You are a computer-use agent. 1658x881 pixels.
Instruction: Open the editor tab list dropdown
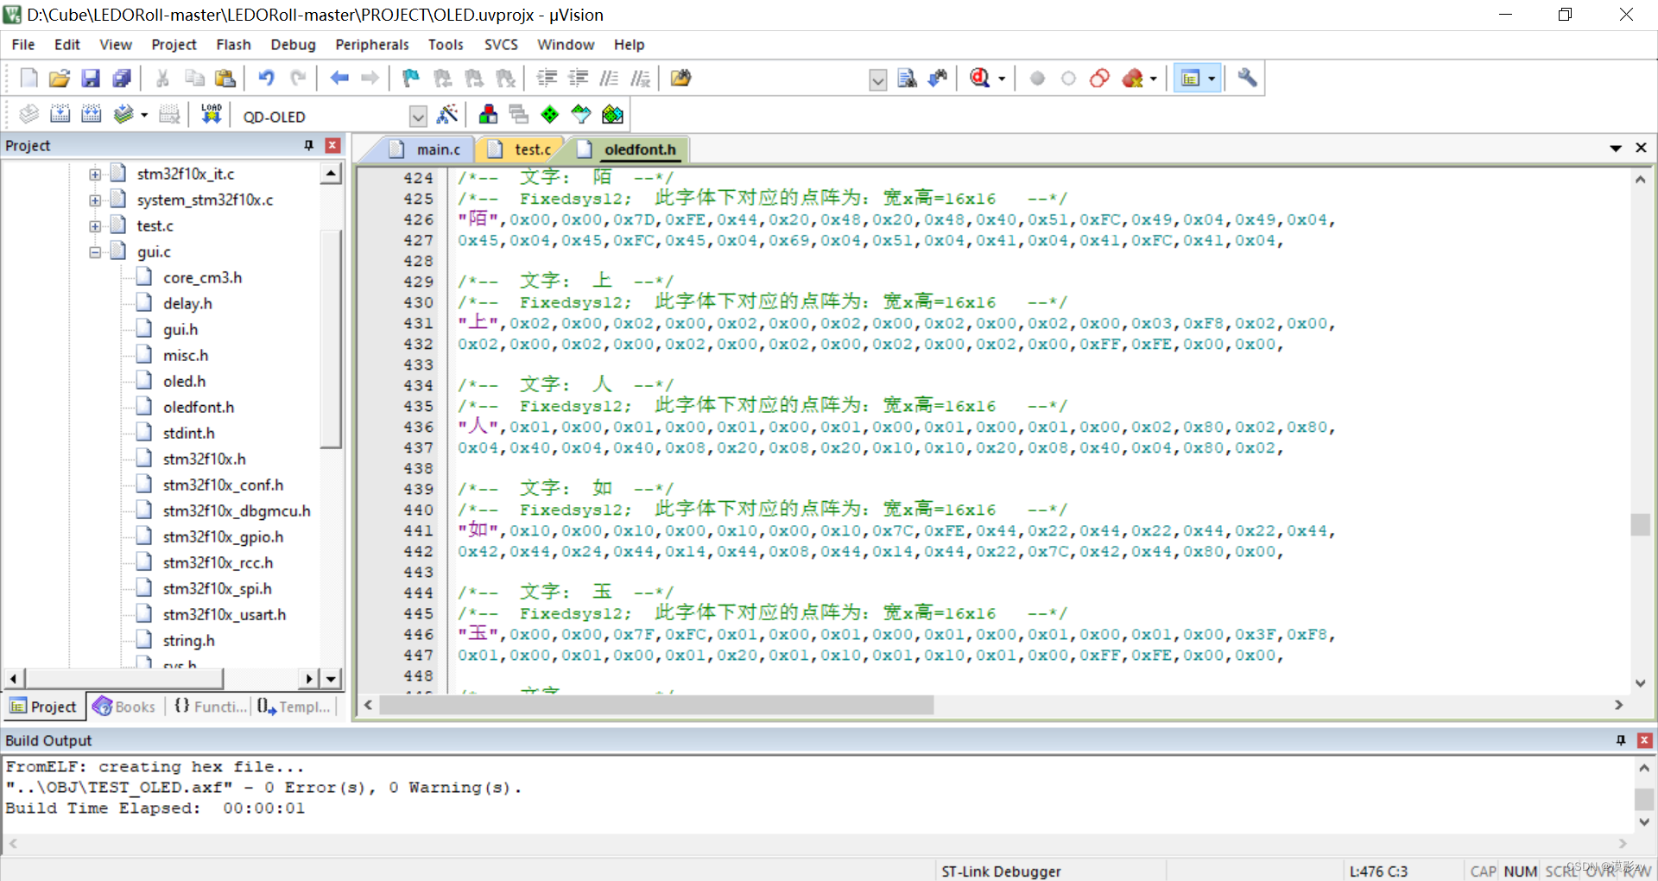[1616, 149]
